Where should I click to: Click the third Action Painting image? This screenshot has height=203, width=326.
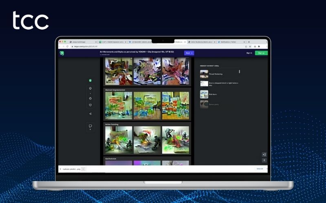pyautogui.click(x=176, y=140)
